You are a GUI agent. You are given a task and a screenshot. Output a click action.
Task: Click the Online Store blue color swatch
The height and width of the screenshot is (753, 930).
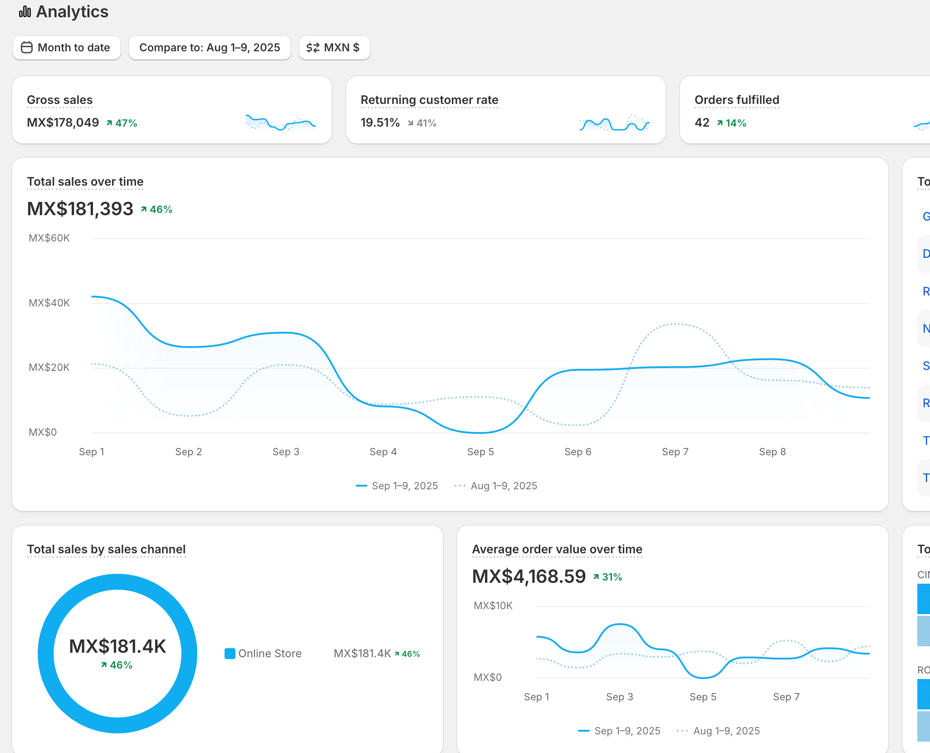point(230,654)
